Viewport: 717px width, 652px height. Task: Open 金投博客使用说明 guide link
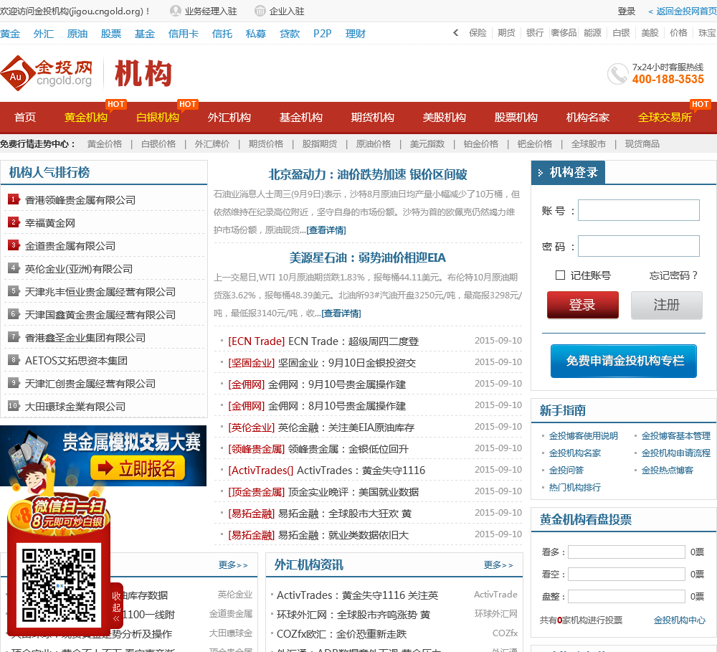[x=583, y=436]
